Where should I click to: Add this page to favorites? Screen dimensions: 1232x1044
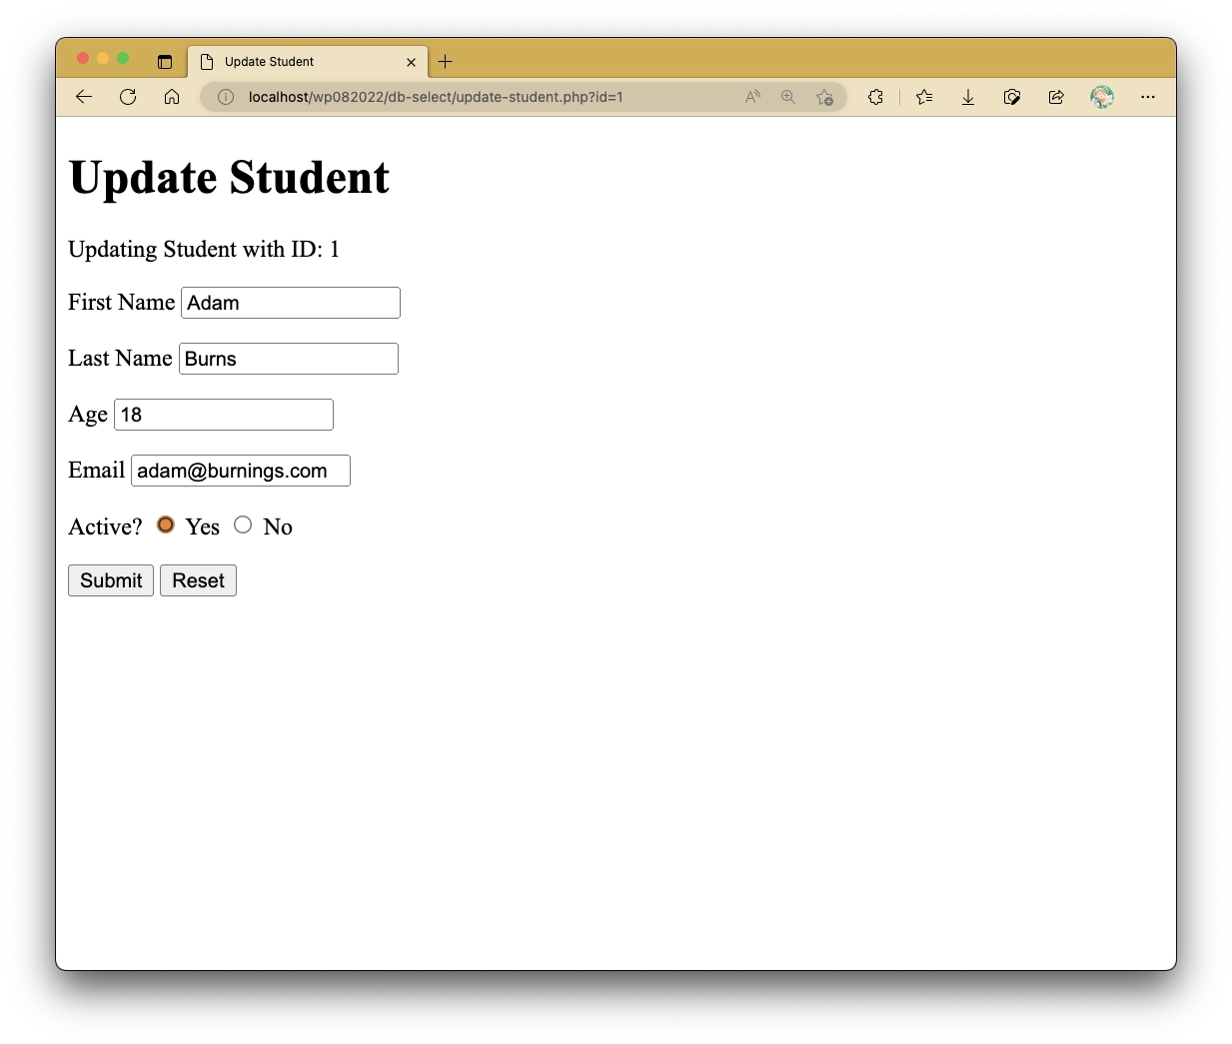[x=824, y=97]
